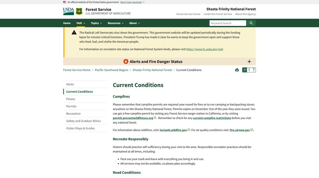Open permit.preventwildfiresca.org link
The width and height of the screenshot is (319, 178).
[x=134, y=118]
